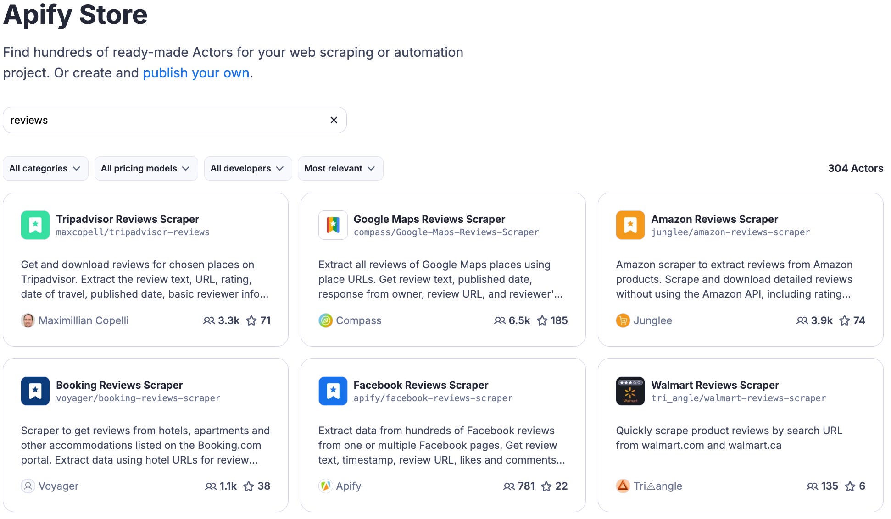Click the star icon beside 185

[542, 320]
